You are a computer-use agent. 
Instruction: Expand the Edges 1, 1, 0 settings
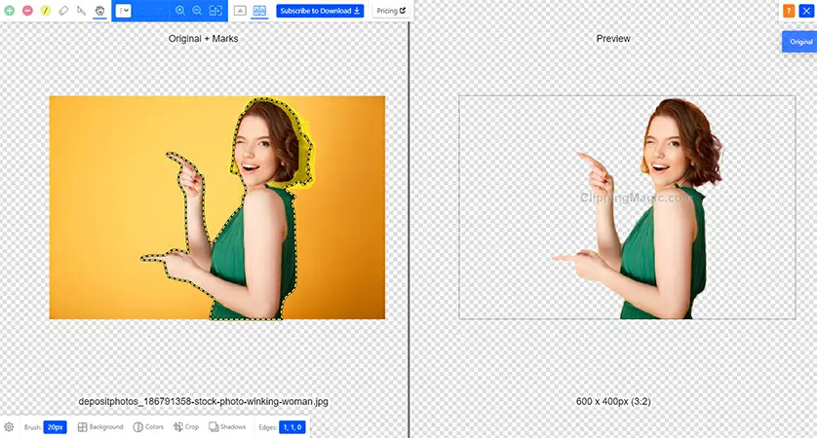point(292,427)
